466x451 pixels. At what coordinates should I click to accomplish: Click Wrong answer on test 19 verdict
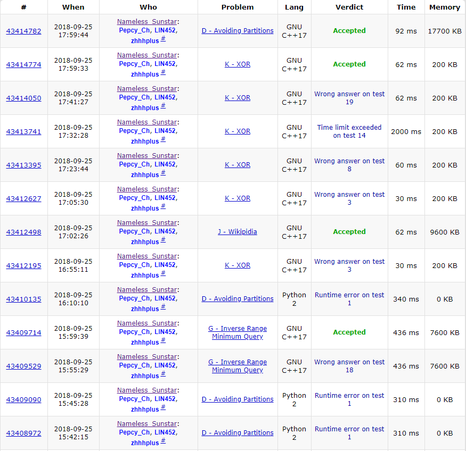click(349, 98)
